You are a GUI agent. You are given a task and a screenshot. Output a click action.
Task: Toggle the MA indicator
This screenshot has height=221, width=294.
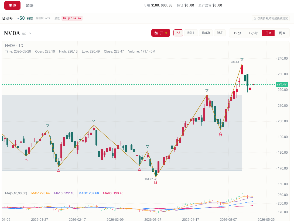pyautogui.click(x=178, y=33)
